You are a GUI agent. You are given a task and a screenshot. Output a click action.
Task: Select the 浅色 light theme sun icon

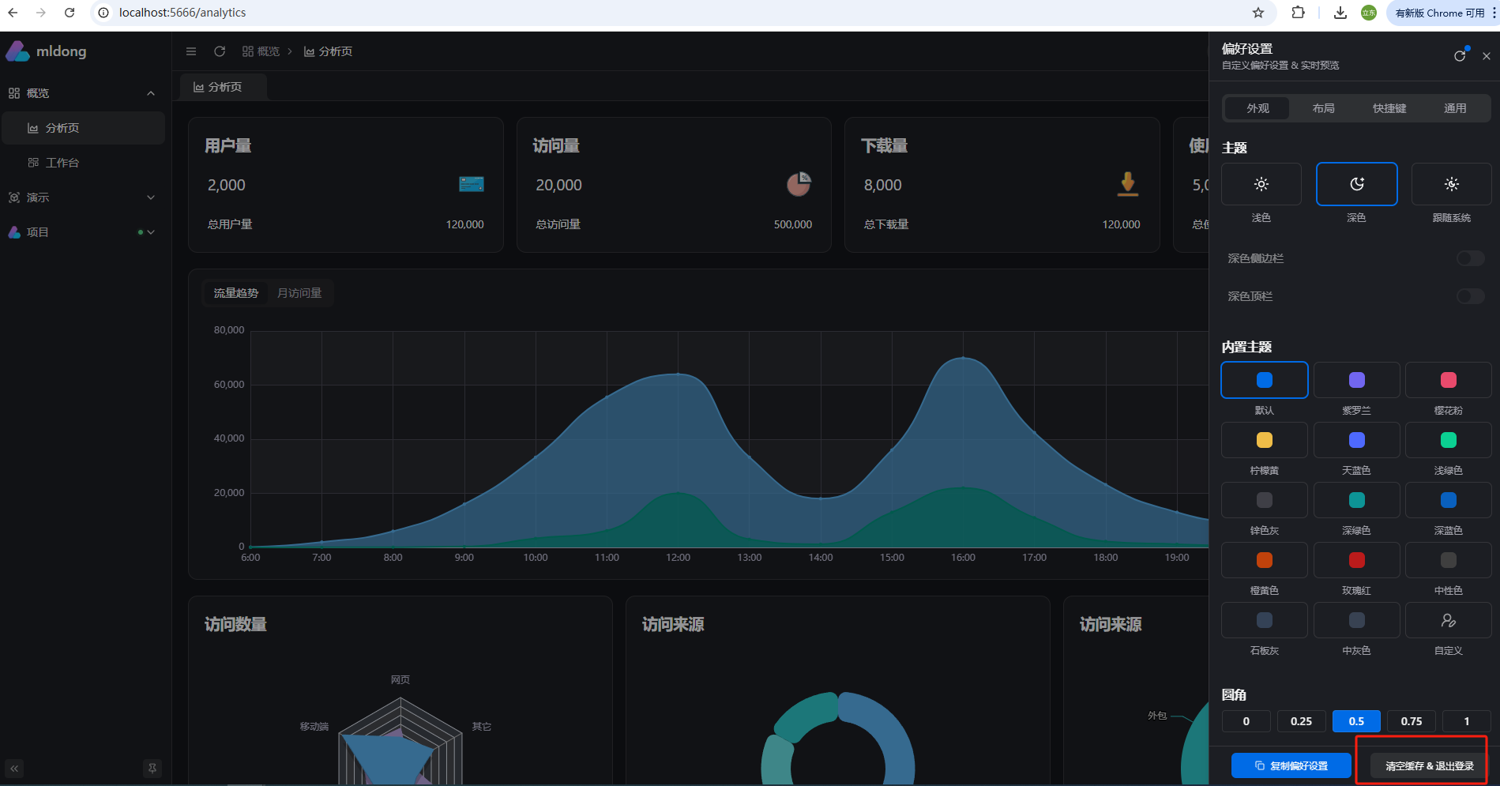tap(1261, 184)
